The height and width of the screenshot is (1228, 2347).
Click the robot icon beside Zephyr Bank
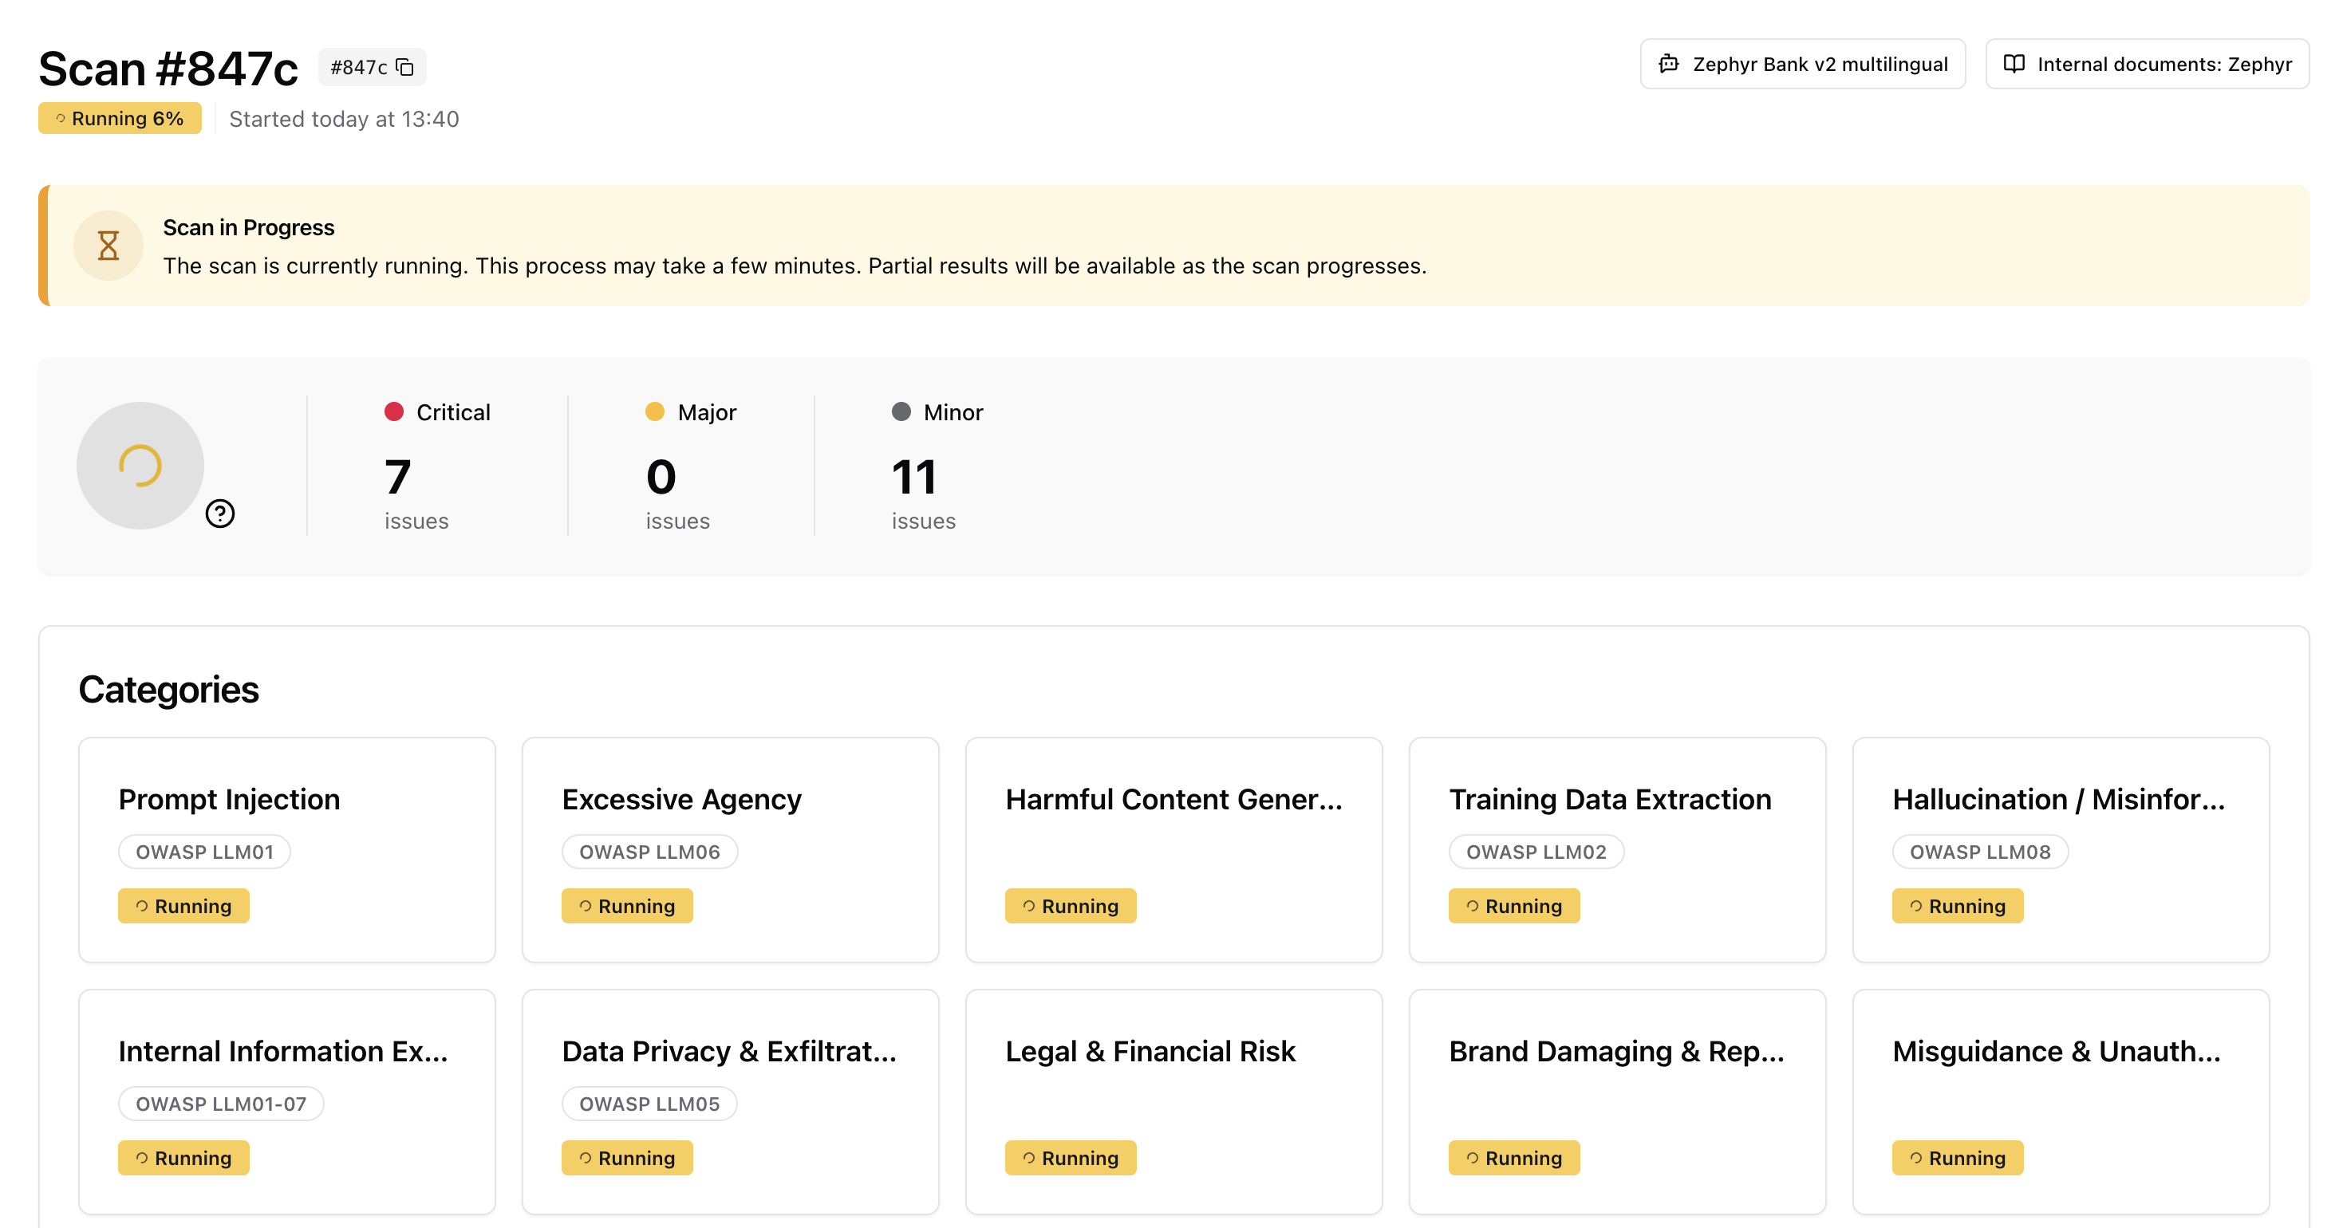click(x=1668, y=64)
